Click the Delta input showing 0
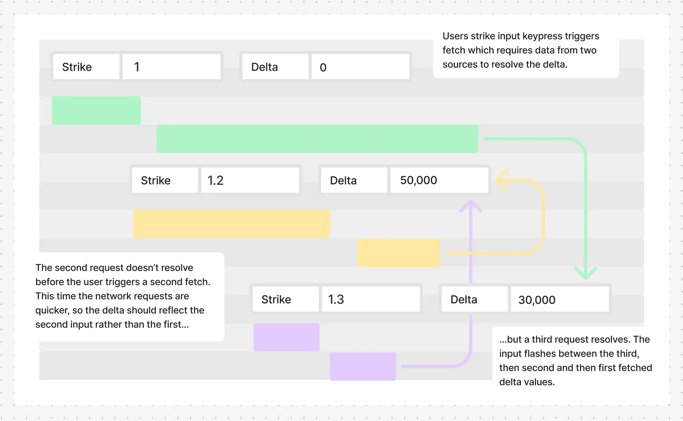This screenshot has width=683, height=421. [x=360, y=67]
